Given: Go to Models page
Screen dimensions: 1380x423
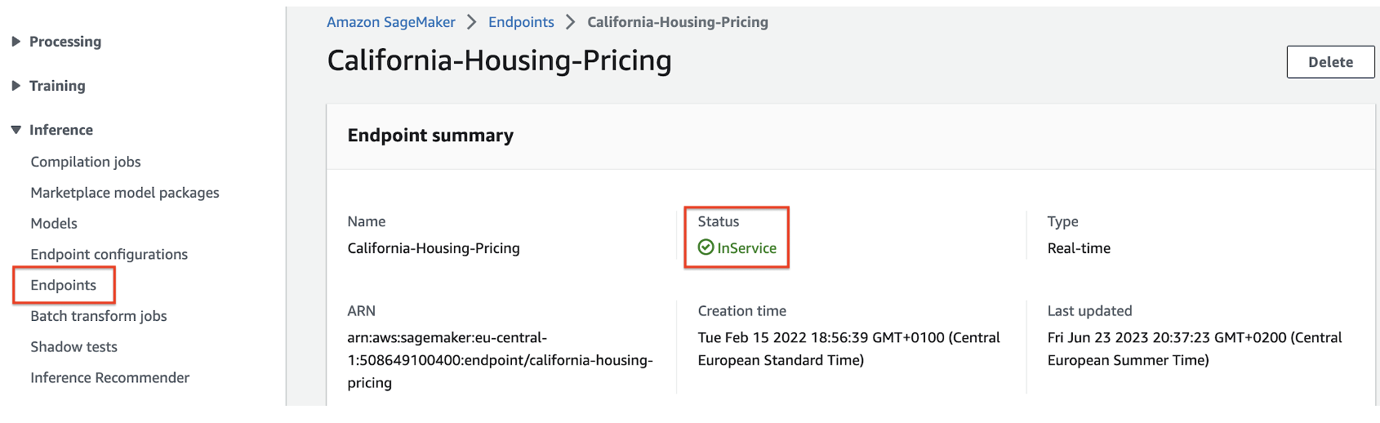Looking at the screenshot, I should click(54, 224).
